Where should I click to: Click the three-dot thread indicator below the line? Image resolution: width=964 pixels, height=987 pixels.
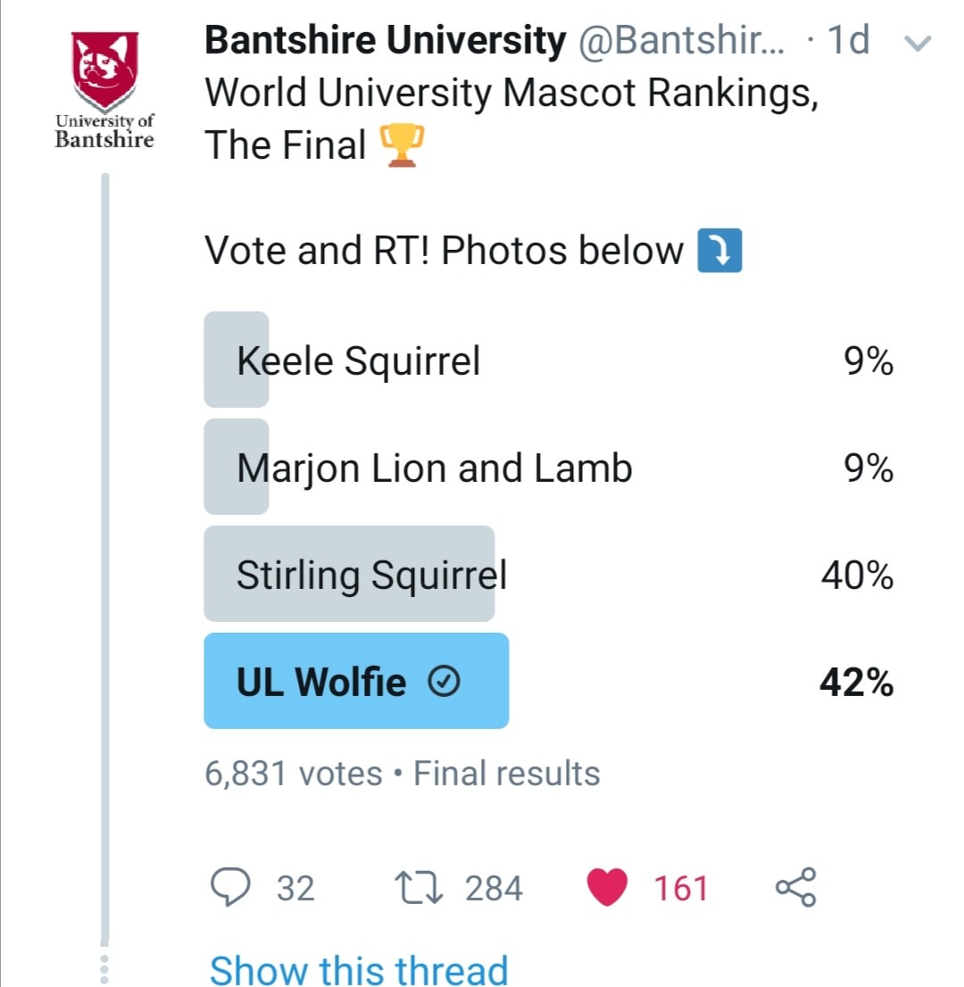tap(104, 968)
